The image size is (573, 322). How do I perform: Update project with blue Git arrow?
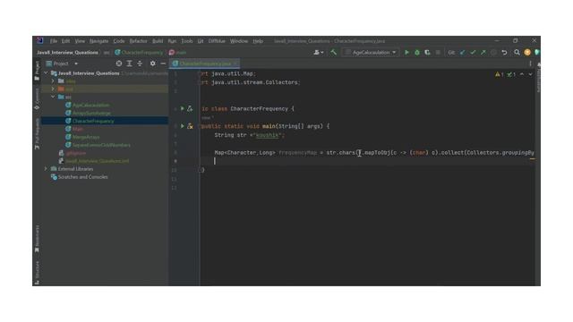click(463, 53)
